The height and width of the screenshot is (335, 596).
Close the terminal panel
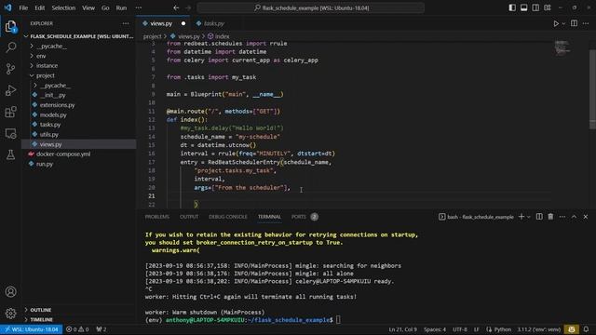tap(586, 217)
